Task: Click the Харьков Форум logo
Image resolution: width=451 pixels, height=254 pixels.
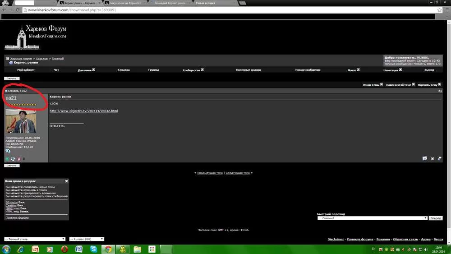Action: (35, 37)
